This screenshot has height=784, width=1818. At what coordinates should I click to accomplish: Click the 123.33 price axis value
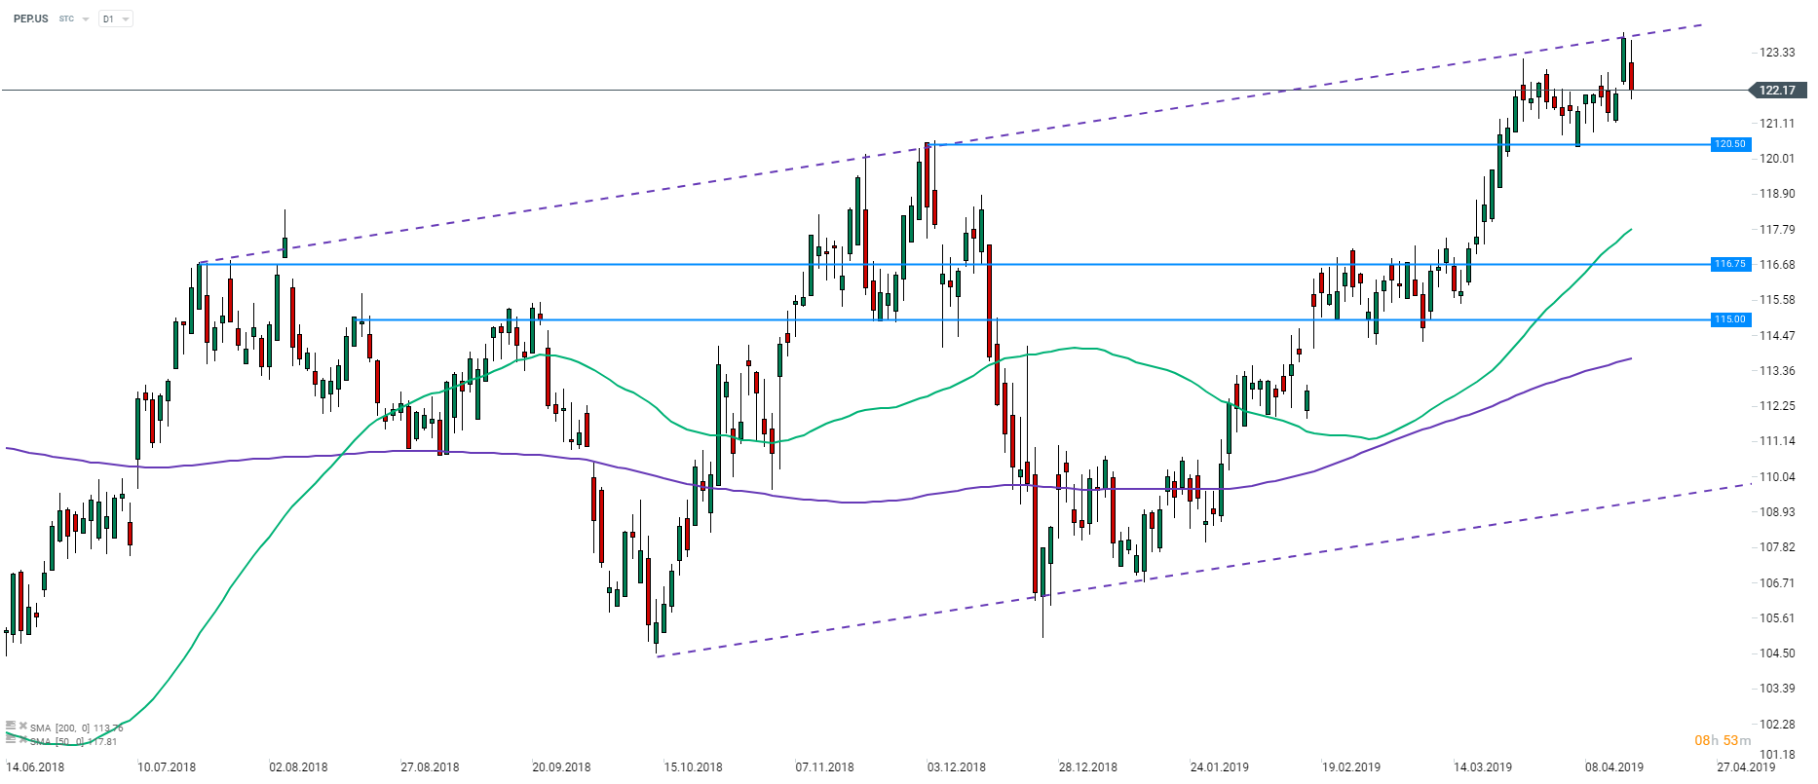click(1777, 53)
